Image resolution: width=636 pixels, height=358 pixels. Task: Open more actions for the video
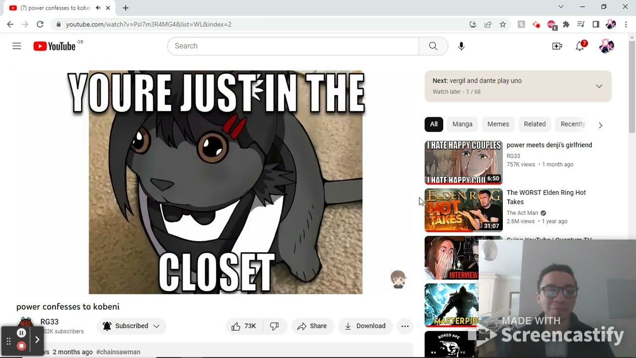coord(405,326)
